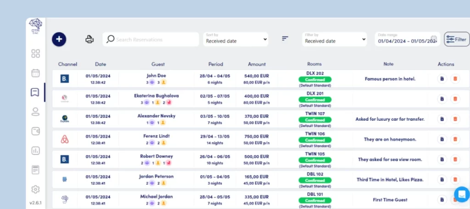Image resolution: width=470 pixels, height=209 pixels.
Task: Delete Robert Downey reservation
Action: pos(455,159)
